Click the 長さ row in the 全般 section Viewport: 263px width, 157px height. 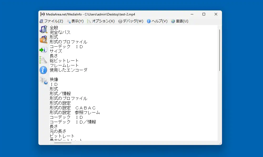pos(54,56)
